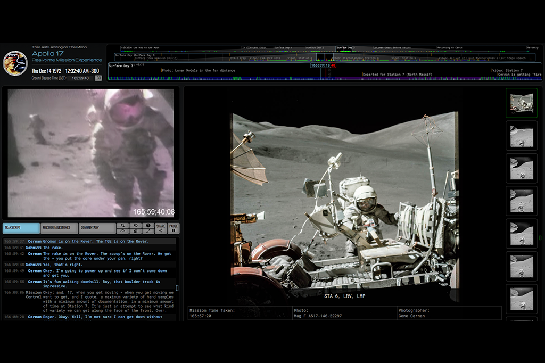The height and width of the screenshot is (363, 545).
Task: Pause the mission playback
Action: pyautogui.click(x=174, y=228)
